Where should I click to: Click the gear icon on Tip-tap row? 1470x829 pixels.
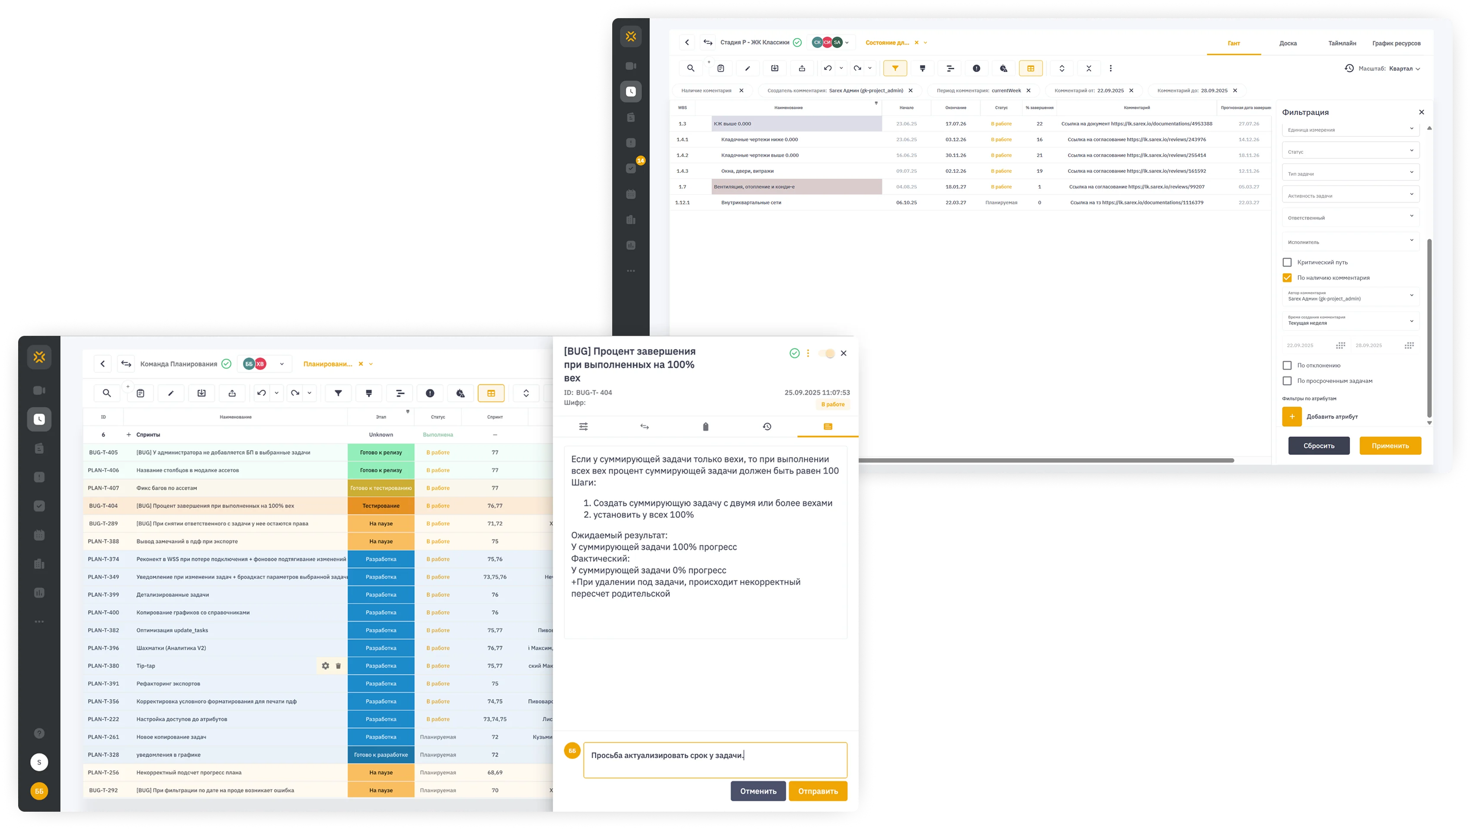325,666
